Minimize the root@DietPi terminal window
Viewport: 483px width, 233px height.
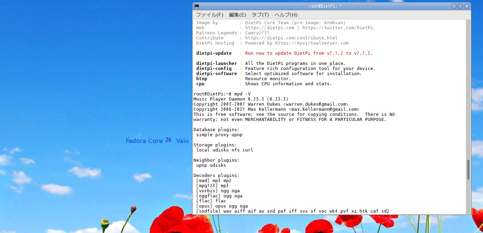(454, 6)
